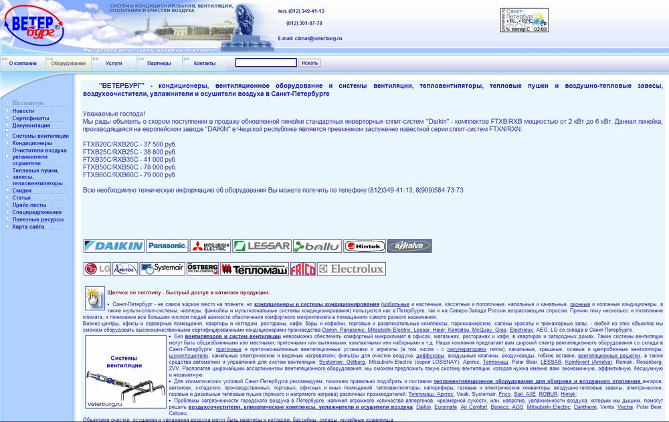Open the Electrolux brand logo catalog
Viewport: 669px width, 422px height.
pos(351,269)
